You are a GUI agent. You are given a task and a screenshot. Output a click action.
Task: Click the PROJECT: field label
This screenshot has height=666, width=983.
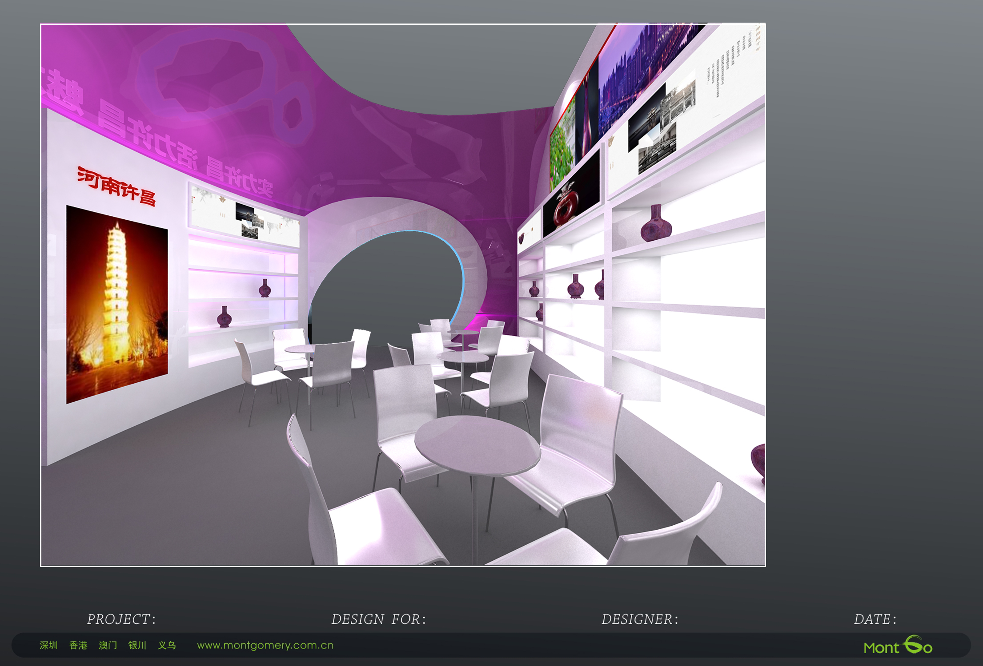[x=121, y=619]
